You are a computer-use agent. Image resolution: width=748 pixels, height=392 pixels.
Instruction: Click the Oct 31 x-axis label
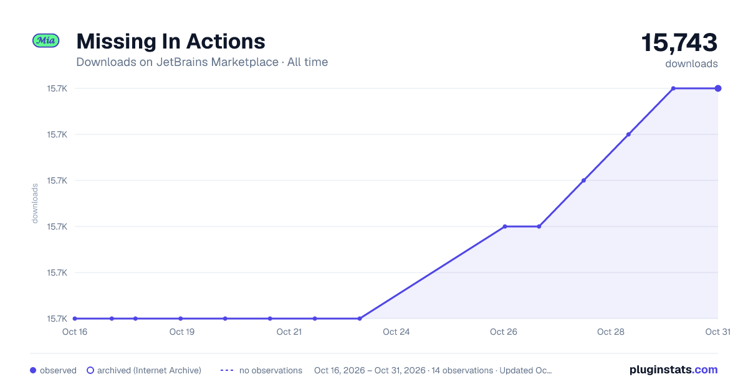[x=718, y=332]
